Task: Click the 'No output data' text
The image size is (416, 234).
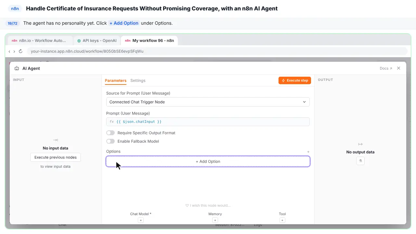Action: [360, 152]
